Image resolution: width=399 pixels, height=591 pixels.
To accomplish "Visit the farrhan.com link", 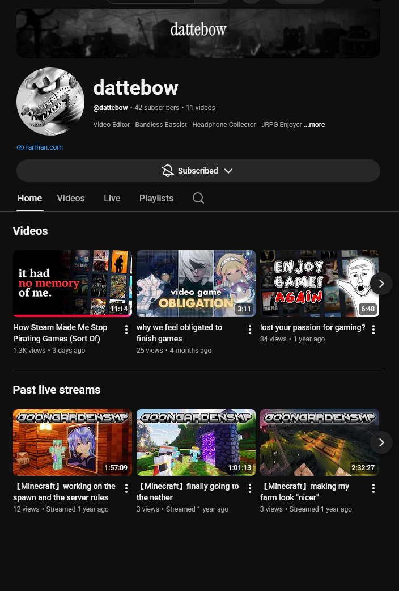I will (x=44, y=147).
